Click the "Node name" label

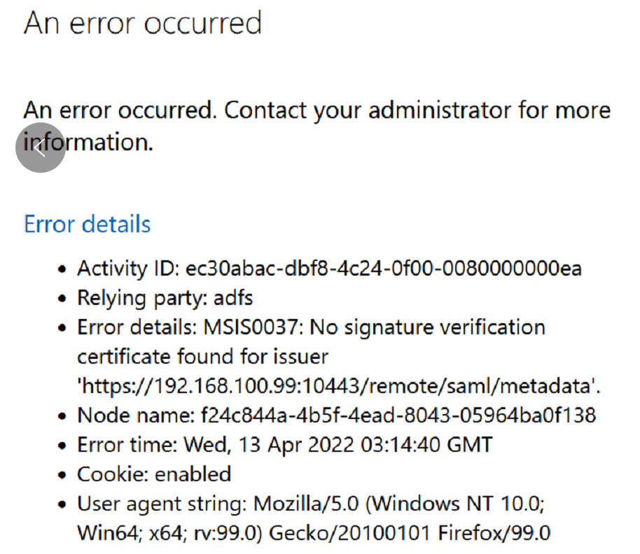pos(132,415)
